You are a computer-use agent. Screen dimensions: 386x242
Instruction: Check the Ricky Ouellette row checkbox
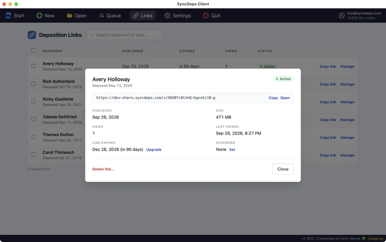33,101
